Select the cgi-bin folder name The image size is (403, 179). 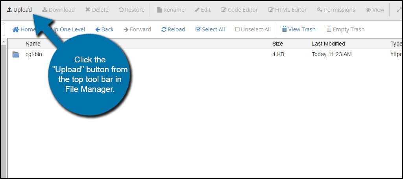[x=34, y=54]
